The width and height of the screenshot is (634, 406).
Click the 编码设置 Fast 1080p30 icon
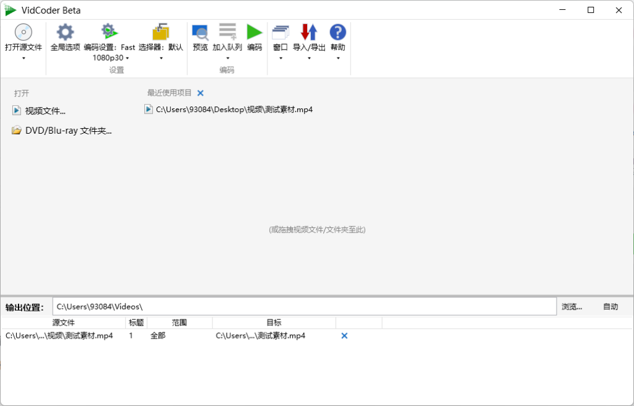[108, 32]
